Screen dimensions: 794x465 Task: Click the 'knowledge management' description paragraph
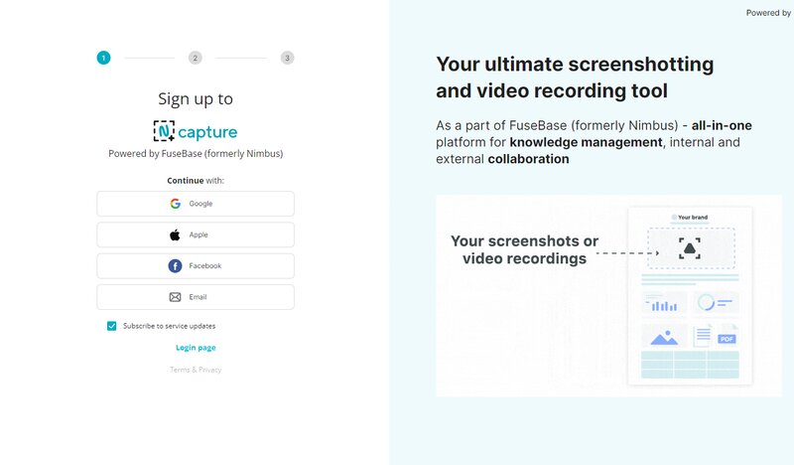[594, 142]
